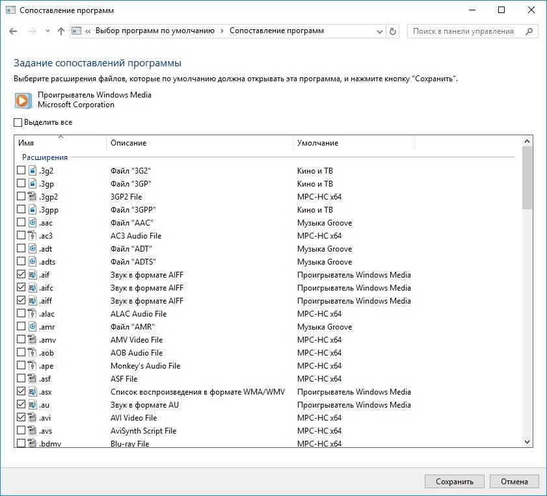547x496 pixels.
Task: Uncheck the .aif extension checkbox
Action: tap(21, 275)
